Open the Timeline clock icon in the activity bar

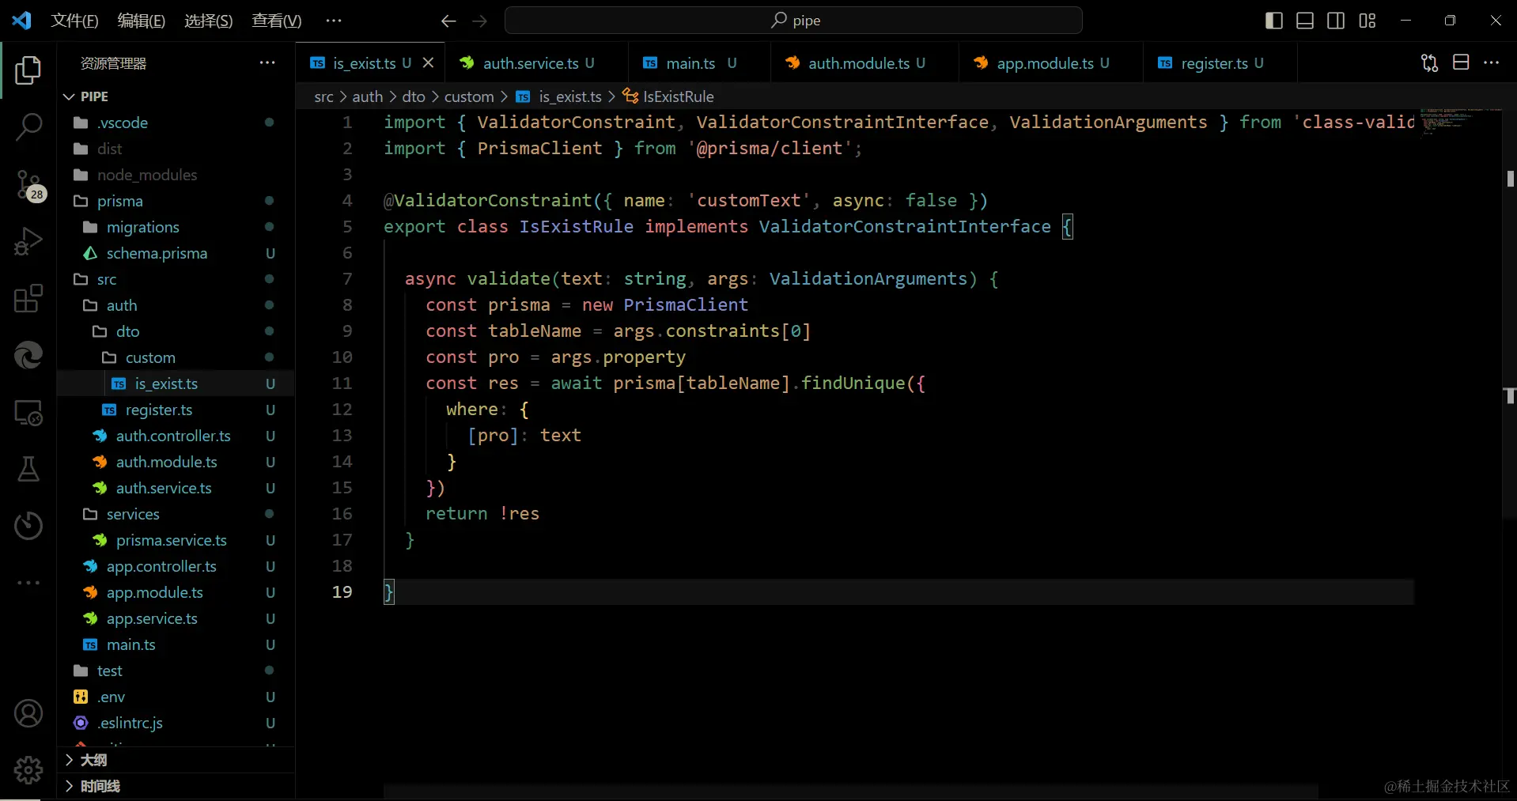click(x=28, y=526)
